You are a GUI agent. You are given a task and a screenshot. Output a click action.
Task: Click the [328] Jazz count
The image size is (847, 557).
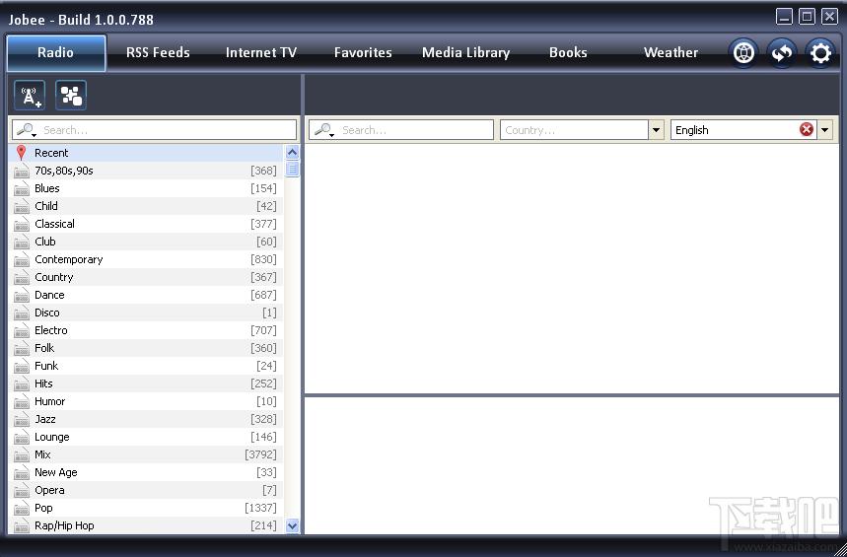pos(263,419)
